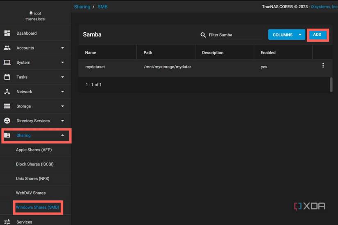338x225 pixels.
Task: Click the Services sliders icon
Action: (x=7, y=222)
